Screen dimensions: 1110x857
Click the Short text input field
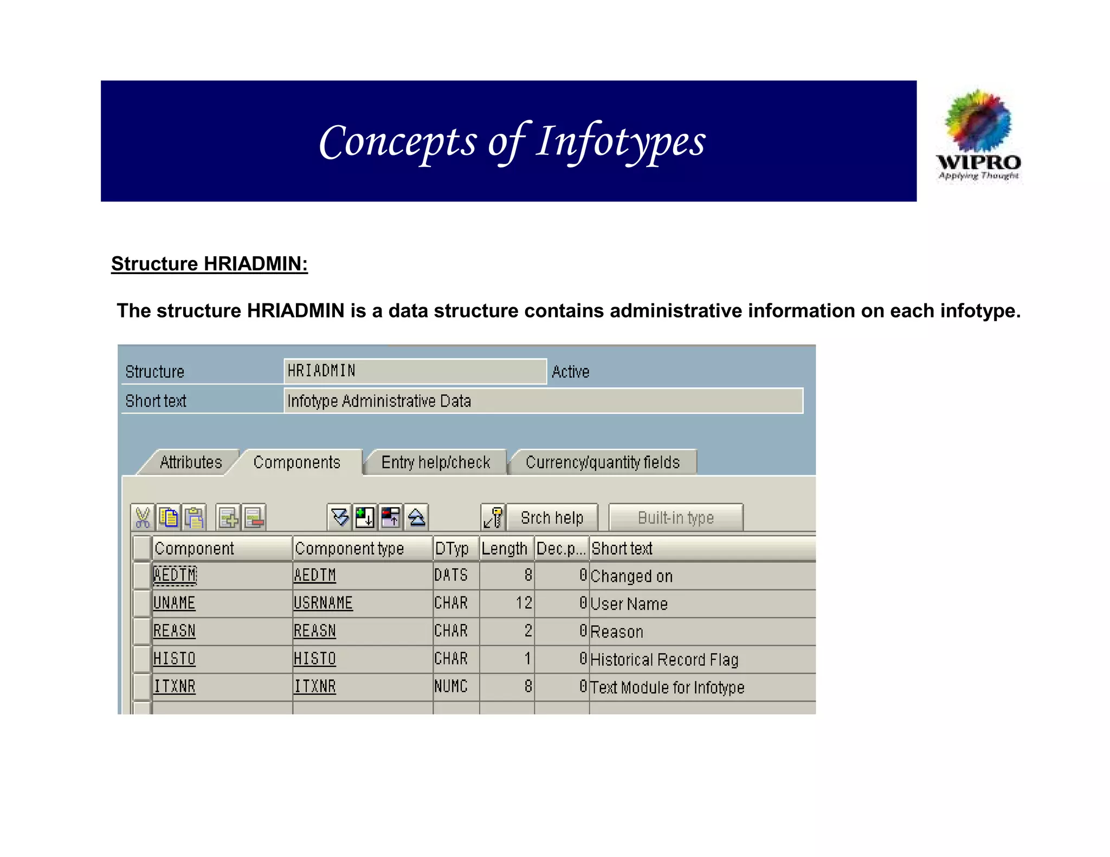pyautogui.click(x=543, y=401)
